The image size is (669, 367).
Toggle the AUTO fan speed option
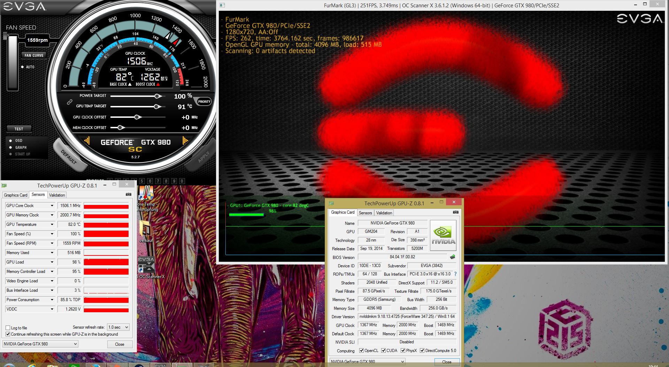(23, 67)
